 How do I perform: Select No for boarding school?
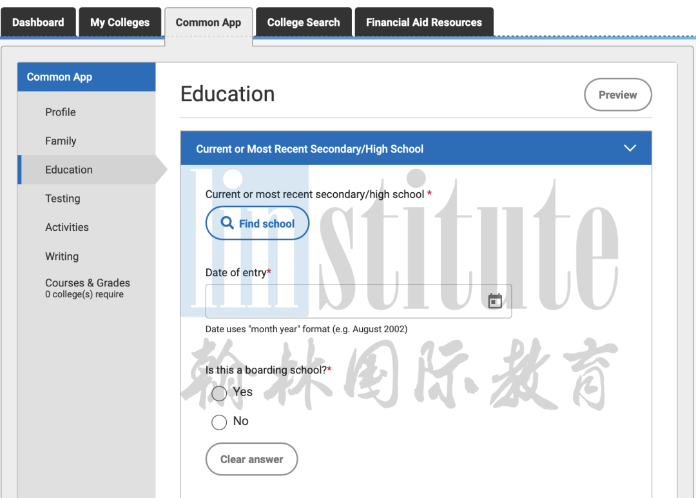click(219, 422)
